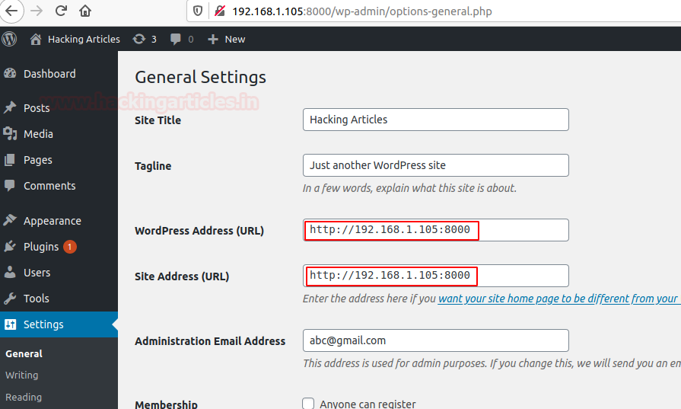Image resolution: width=681 pixels, height=409 pixels.
Task: Click the Tools wrench icon
Action: (x=10, y=298)
